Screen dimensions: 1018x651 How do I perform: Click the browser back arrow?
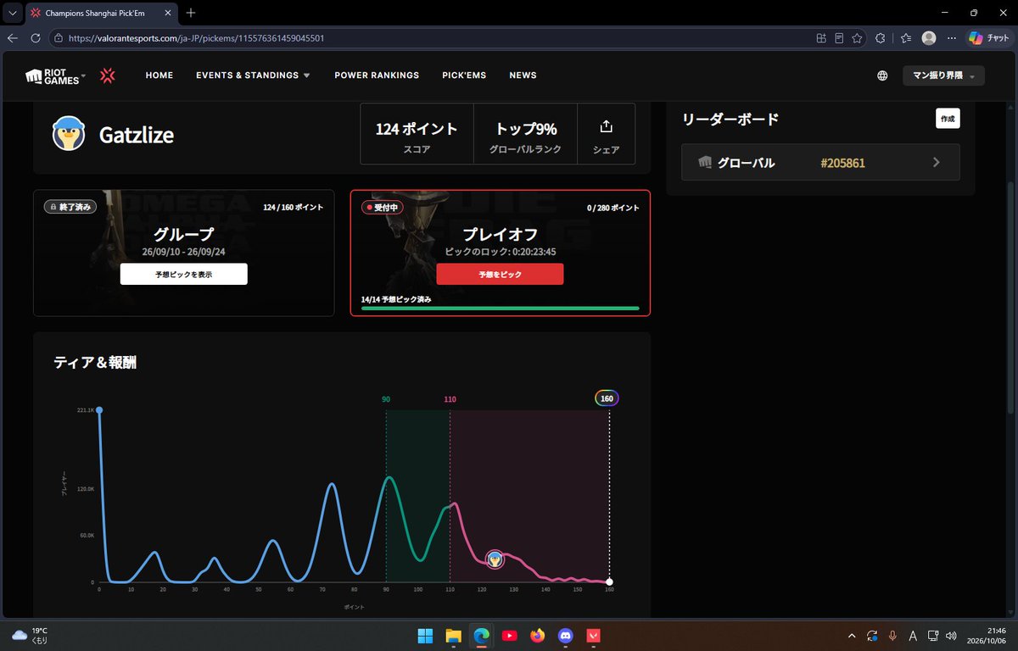(x=13, y=38)
